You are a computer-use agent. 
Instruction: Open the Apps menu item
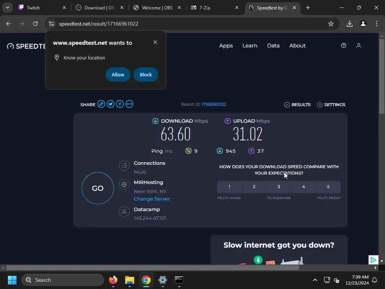[x=226, y=46]
